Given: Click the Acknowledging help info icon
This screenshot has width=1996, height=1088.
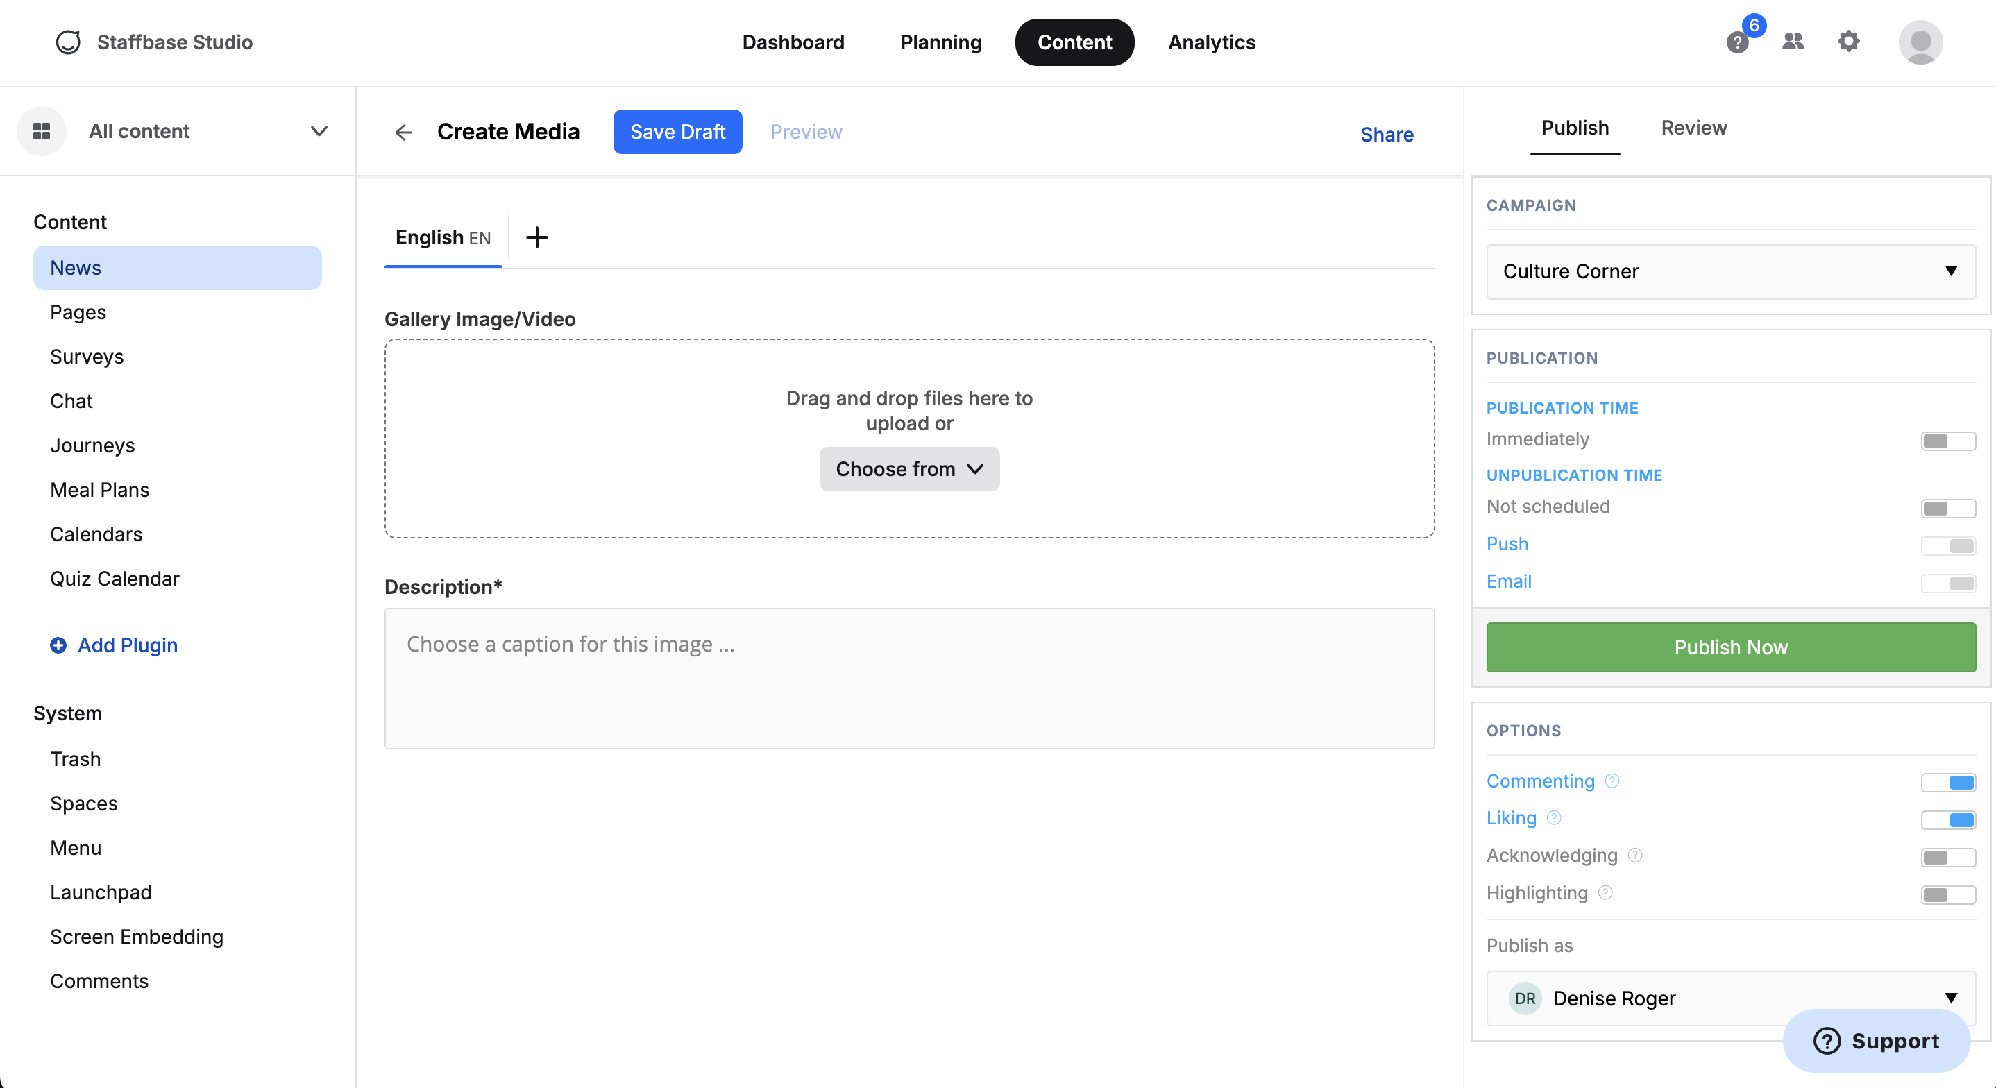Looking at the screenshot, I should pyautogui.click(x=1635, y=855).
